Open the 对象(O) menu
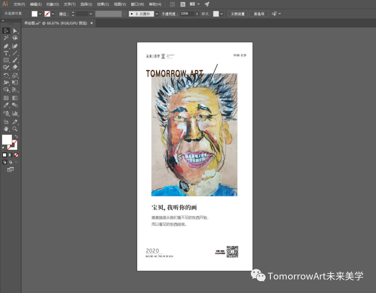The height and width of the screenshot is (293, 376). [53, 4]
